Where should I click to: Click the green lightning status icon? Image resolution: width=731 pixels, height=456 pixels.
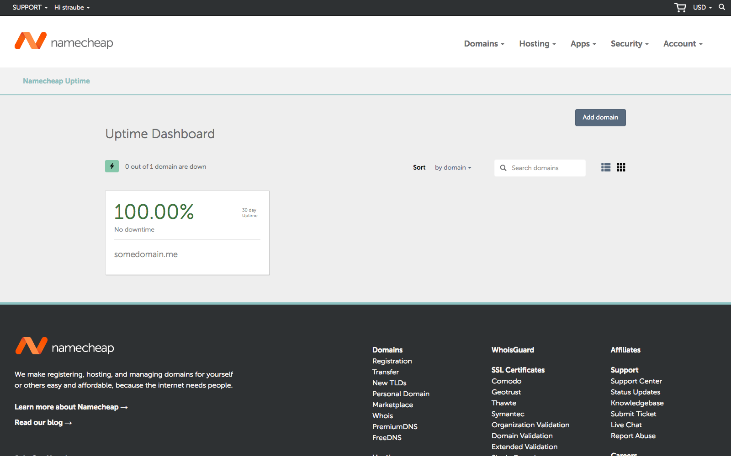pyautogui.click(x=112, y=166)
